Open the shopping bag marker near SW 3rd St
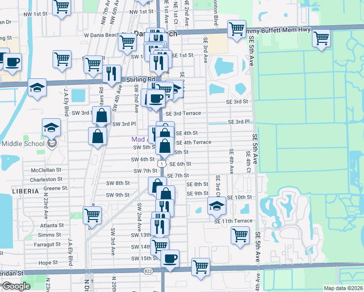The height and width of the screenshot is (292, 364). click(x=101, y=115)
